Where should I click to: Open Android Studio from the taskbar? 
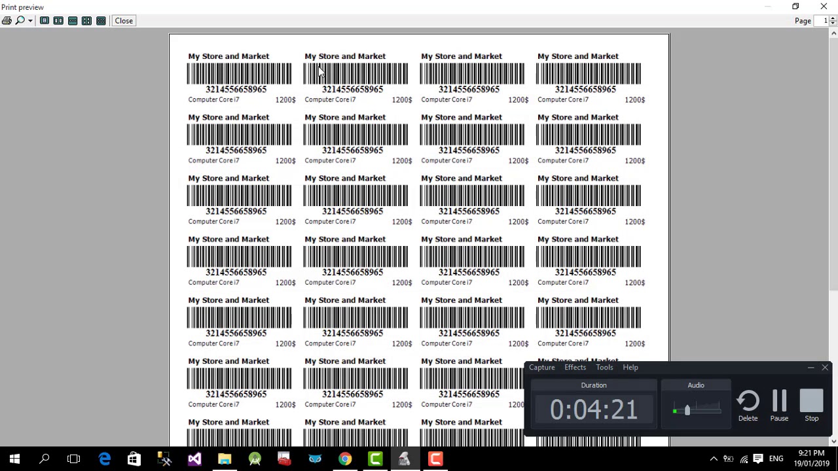coord(255,459)
